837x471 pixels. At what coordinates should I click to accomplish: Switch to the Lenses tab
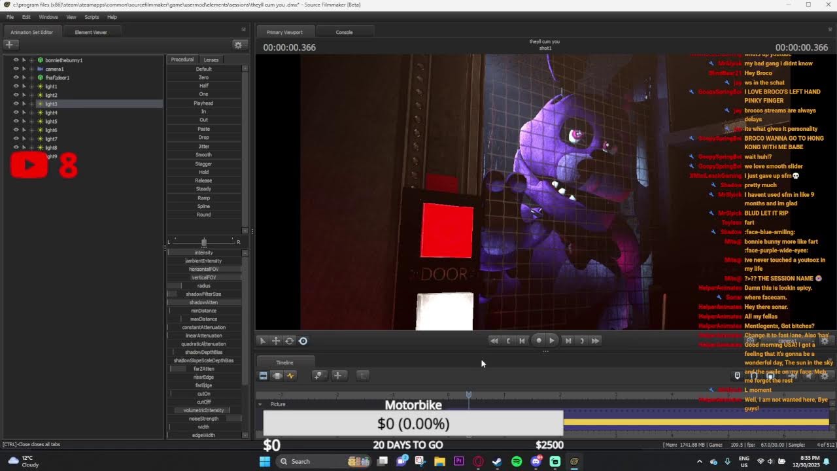tap(211, 60)
